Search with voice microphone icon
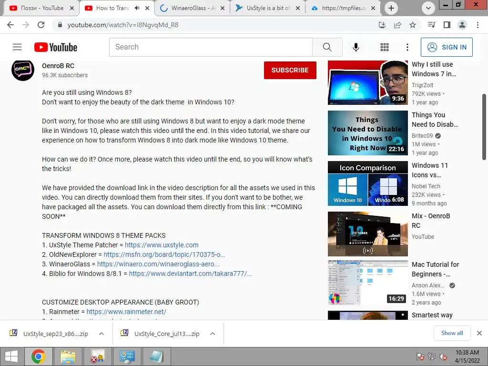Screen dimensions: 488x366 356,47
